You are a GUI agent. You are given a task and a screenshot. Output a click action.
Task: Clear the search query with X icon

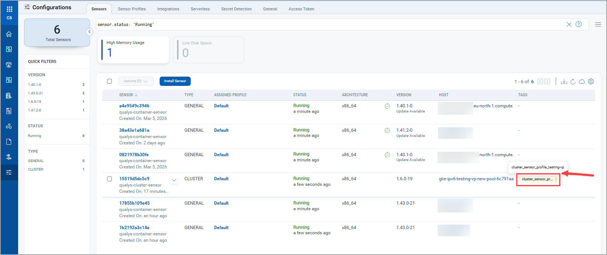pos(569,24)
